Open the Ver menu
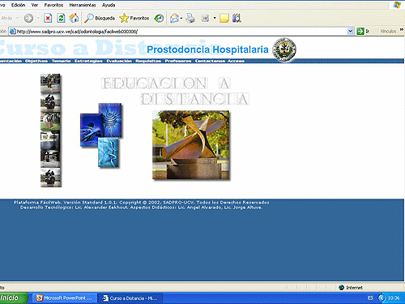The width and height of the screenshot is (405, 304). click(35, 5)
